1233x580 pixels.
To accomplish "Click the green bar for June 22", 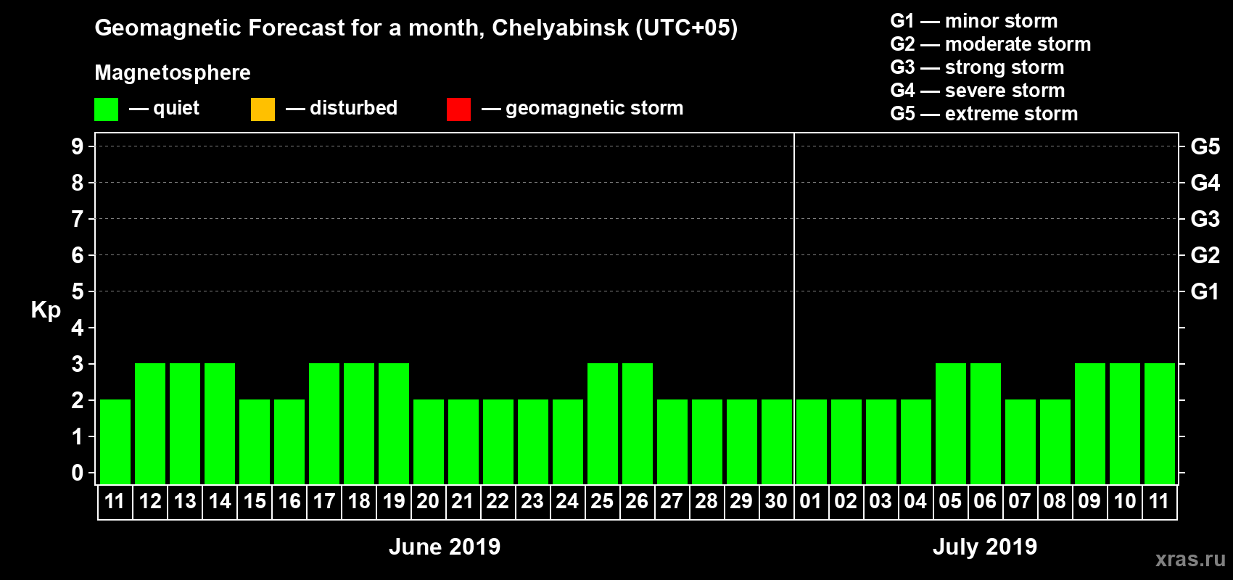I will [x=498, y=442].
